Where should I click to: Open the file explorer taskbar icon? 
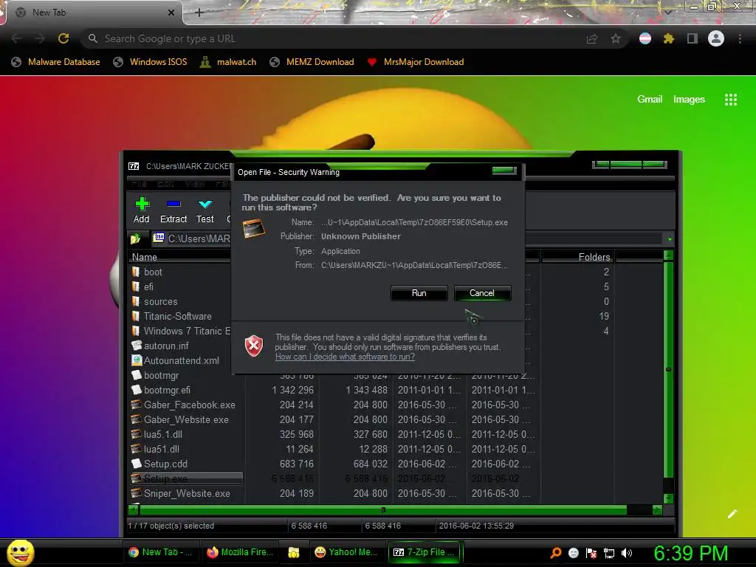(294, 552)
